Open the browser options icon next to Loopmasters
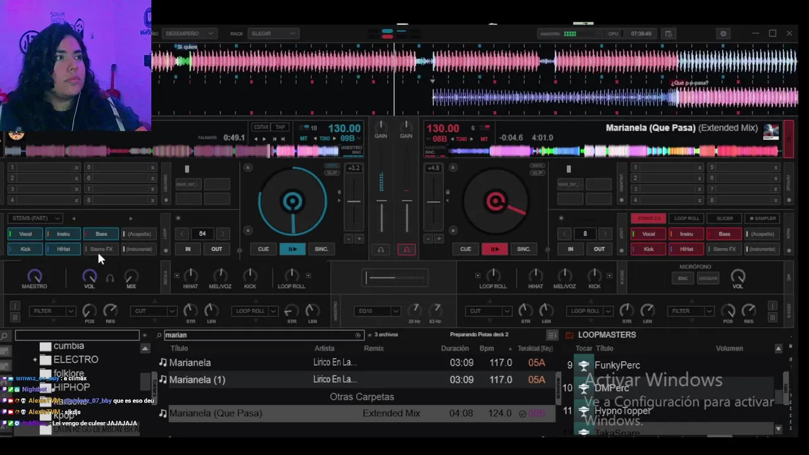Viewport: 809px width, 455px height. tap(552, 335)
